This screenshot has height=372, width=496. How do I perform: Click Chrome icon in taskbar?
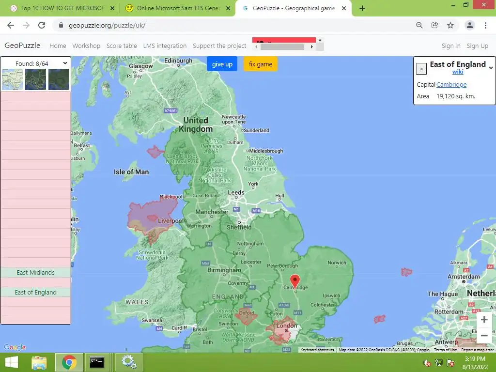tap(69, 362)
